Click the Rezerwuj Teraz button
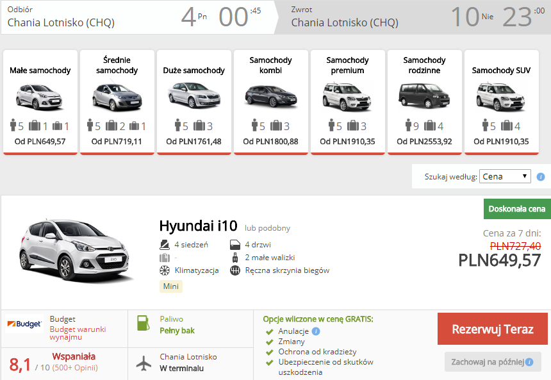 pos(492,329)
